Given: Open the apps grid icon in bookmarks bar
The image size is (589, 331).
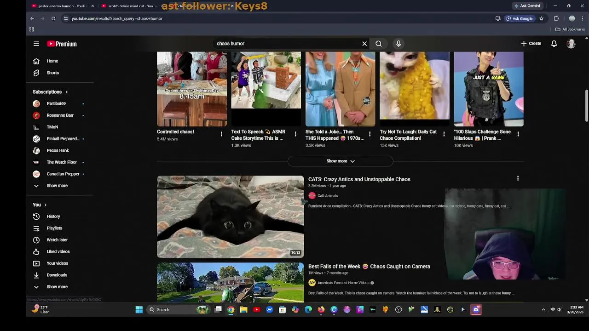Looking at the screenshot, I should 32,29.
